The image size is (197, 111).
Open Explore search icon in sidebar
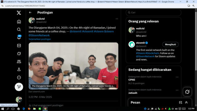pos(19,30)
